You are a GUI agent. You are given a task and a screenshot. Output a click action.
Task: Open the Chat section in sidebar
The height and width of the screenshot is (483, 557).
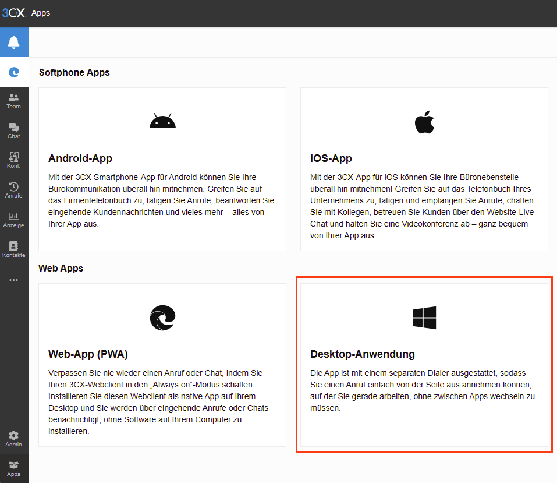(13, 130)
